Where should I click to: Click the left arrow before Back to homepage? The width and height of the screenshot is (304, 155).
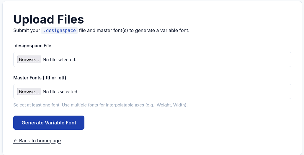(16, 141)
